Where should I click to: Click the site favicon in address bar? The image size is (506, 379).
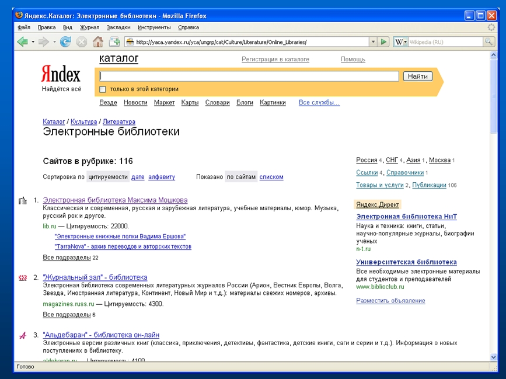[130, 42]
